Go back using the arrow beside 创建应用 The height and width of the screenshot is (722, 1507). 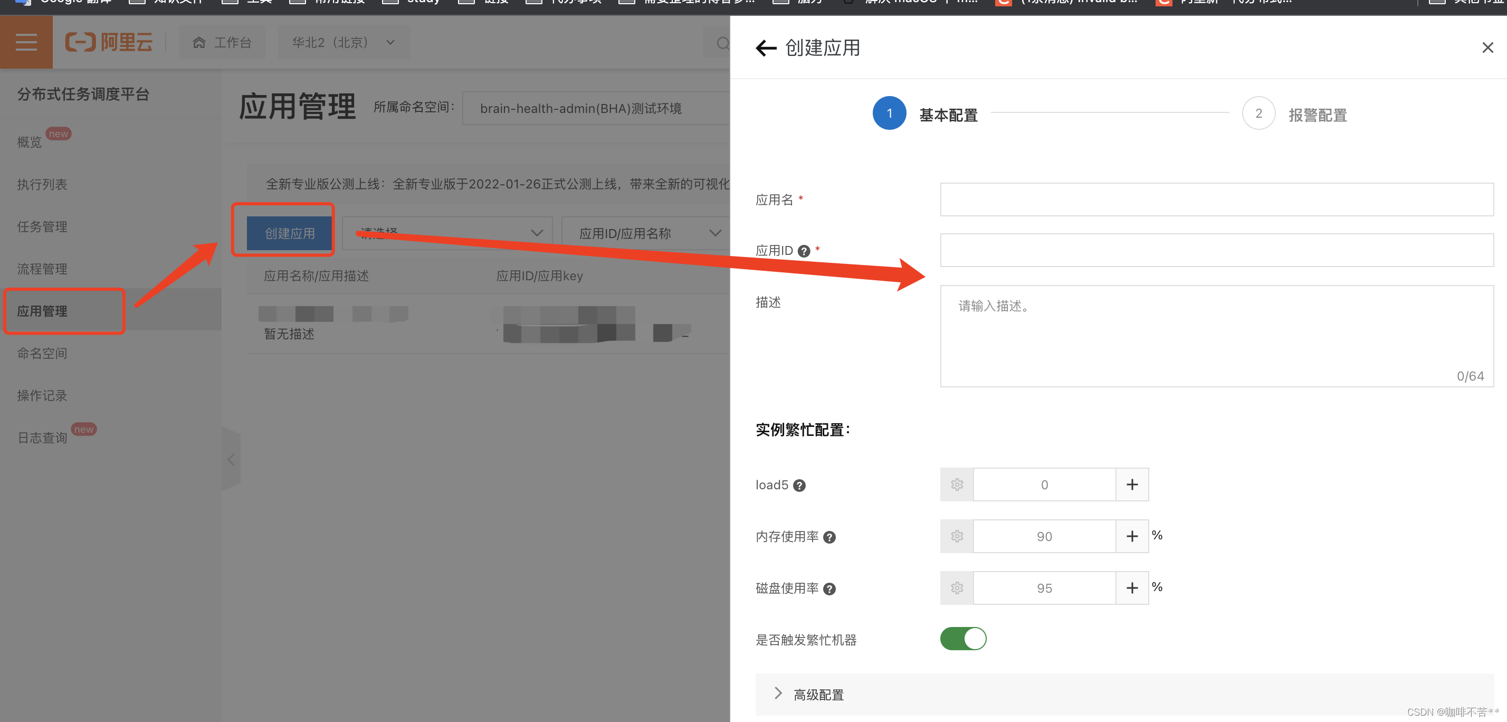pos(766,48)
